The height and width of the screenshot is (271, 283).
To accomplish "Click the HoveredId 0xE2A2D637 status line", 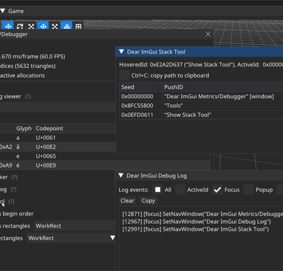I will [x=201, y=65].
